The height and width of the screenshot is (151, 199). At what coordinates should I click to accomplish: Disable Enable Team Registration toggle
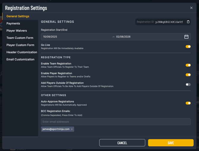tap(188, 65)
